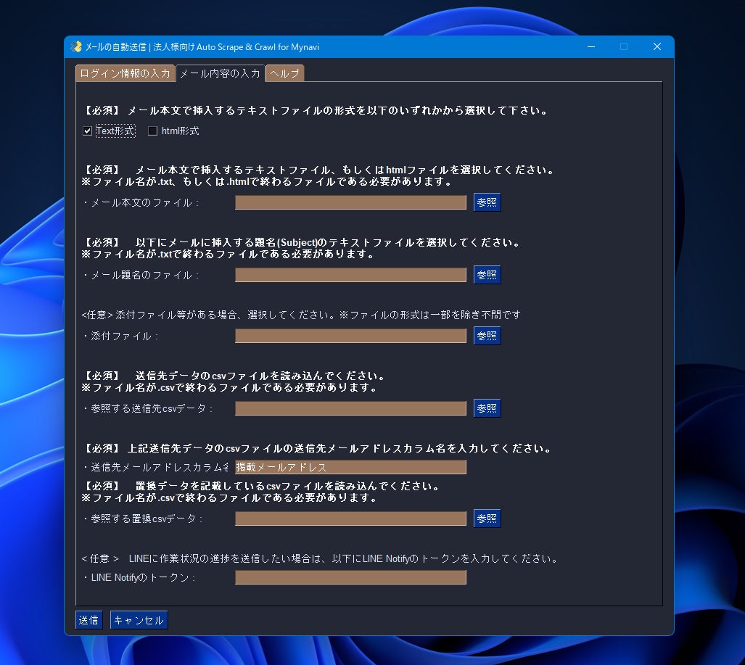Click the app icon in the title bar
The height and width of the screenshot is (665, 745).
click(76, 46)
